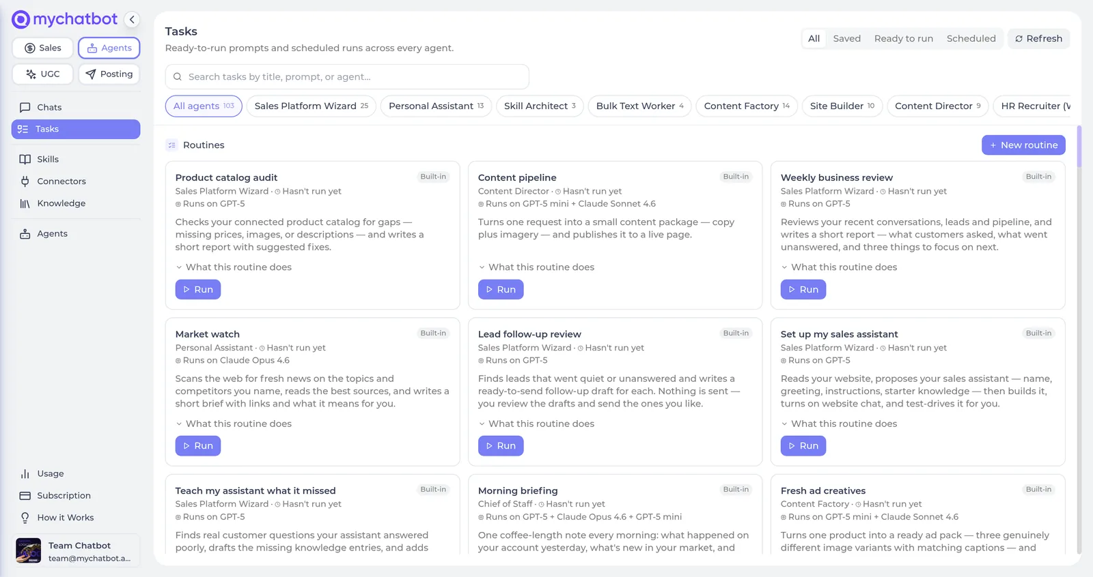Click the search tasks input field
The width and height of the screenshot is (1093, 577).
click(347, 77)
